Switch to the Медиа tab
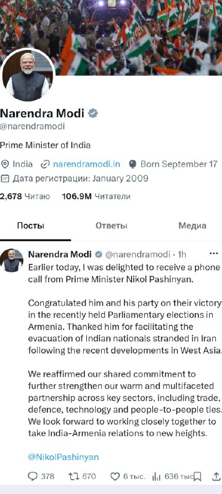 click(192, 225)
